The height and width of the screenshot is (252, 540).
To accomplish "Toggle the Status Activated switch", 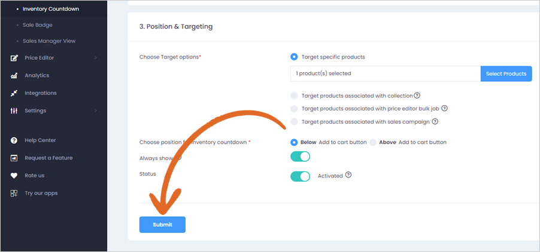I will tap(301, 177).
